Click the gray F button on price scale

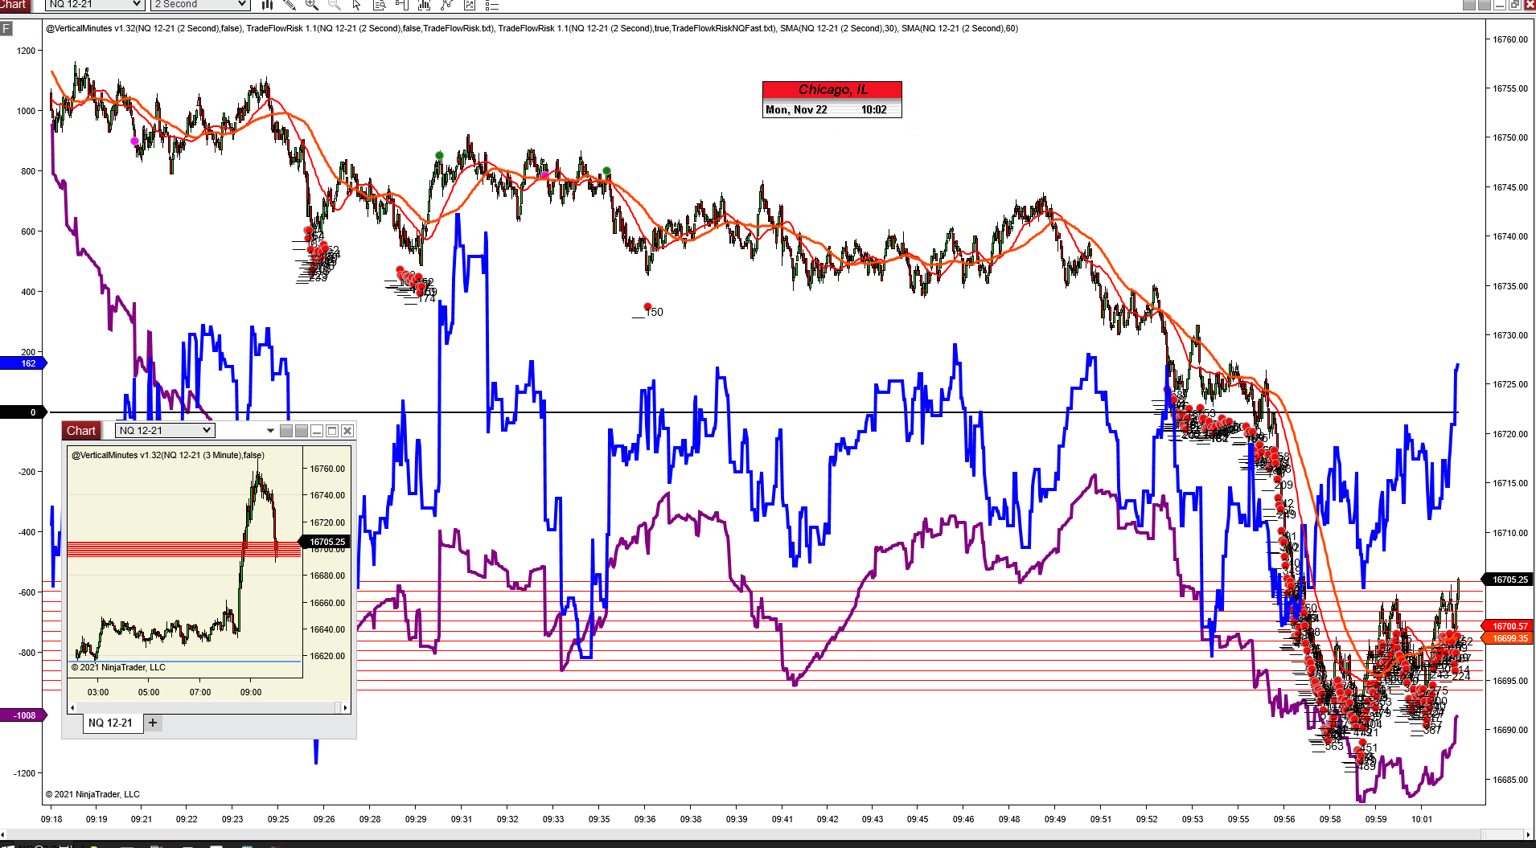[x=6, y=29]
